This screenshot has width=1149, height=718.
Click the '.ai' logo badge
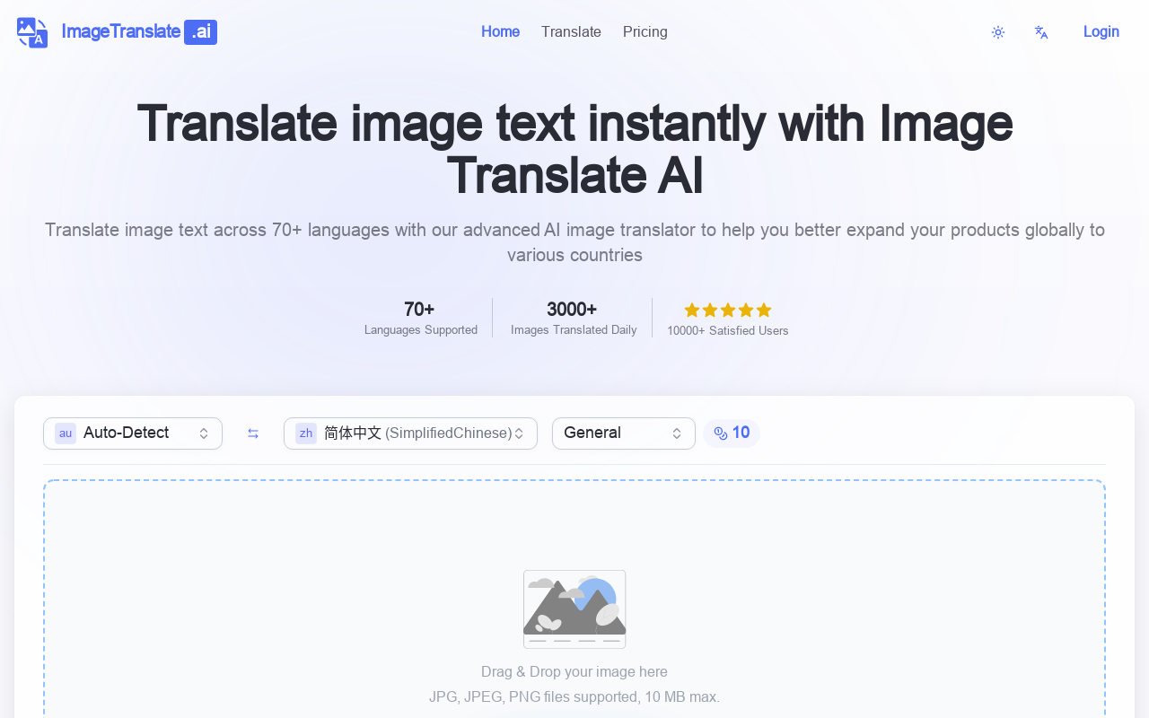point(201,32)
